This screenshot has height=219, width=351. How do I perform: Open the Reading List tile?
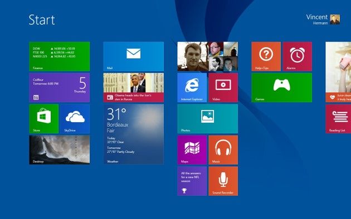(x=338, y=119)
